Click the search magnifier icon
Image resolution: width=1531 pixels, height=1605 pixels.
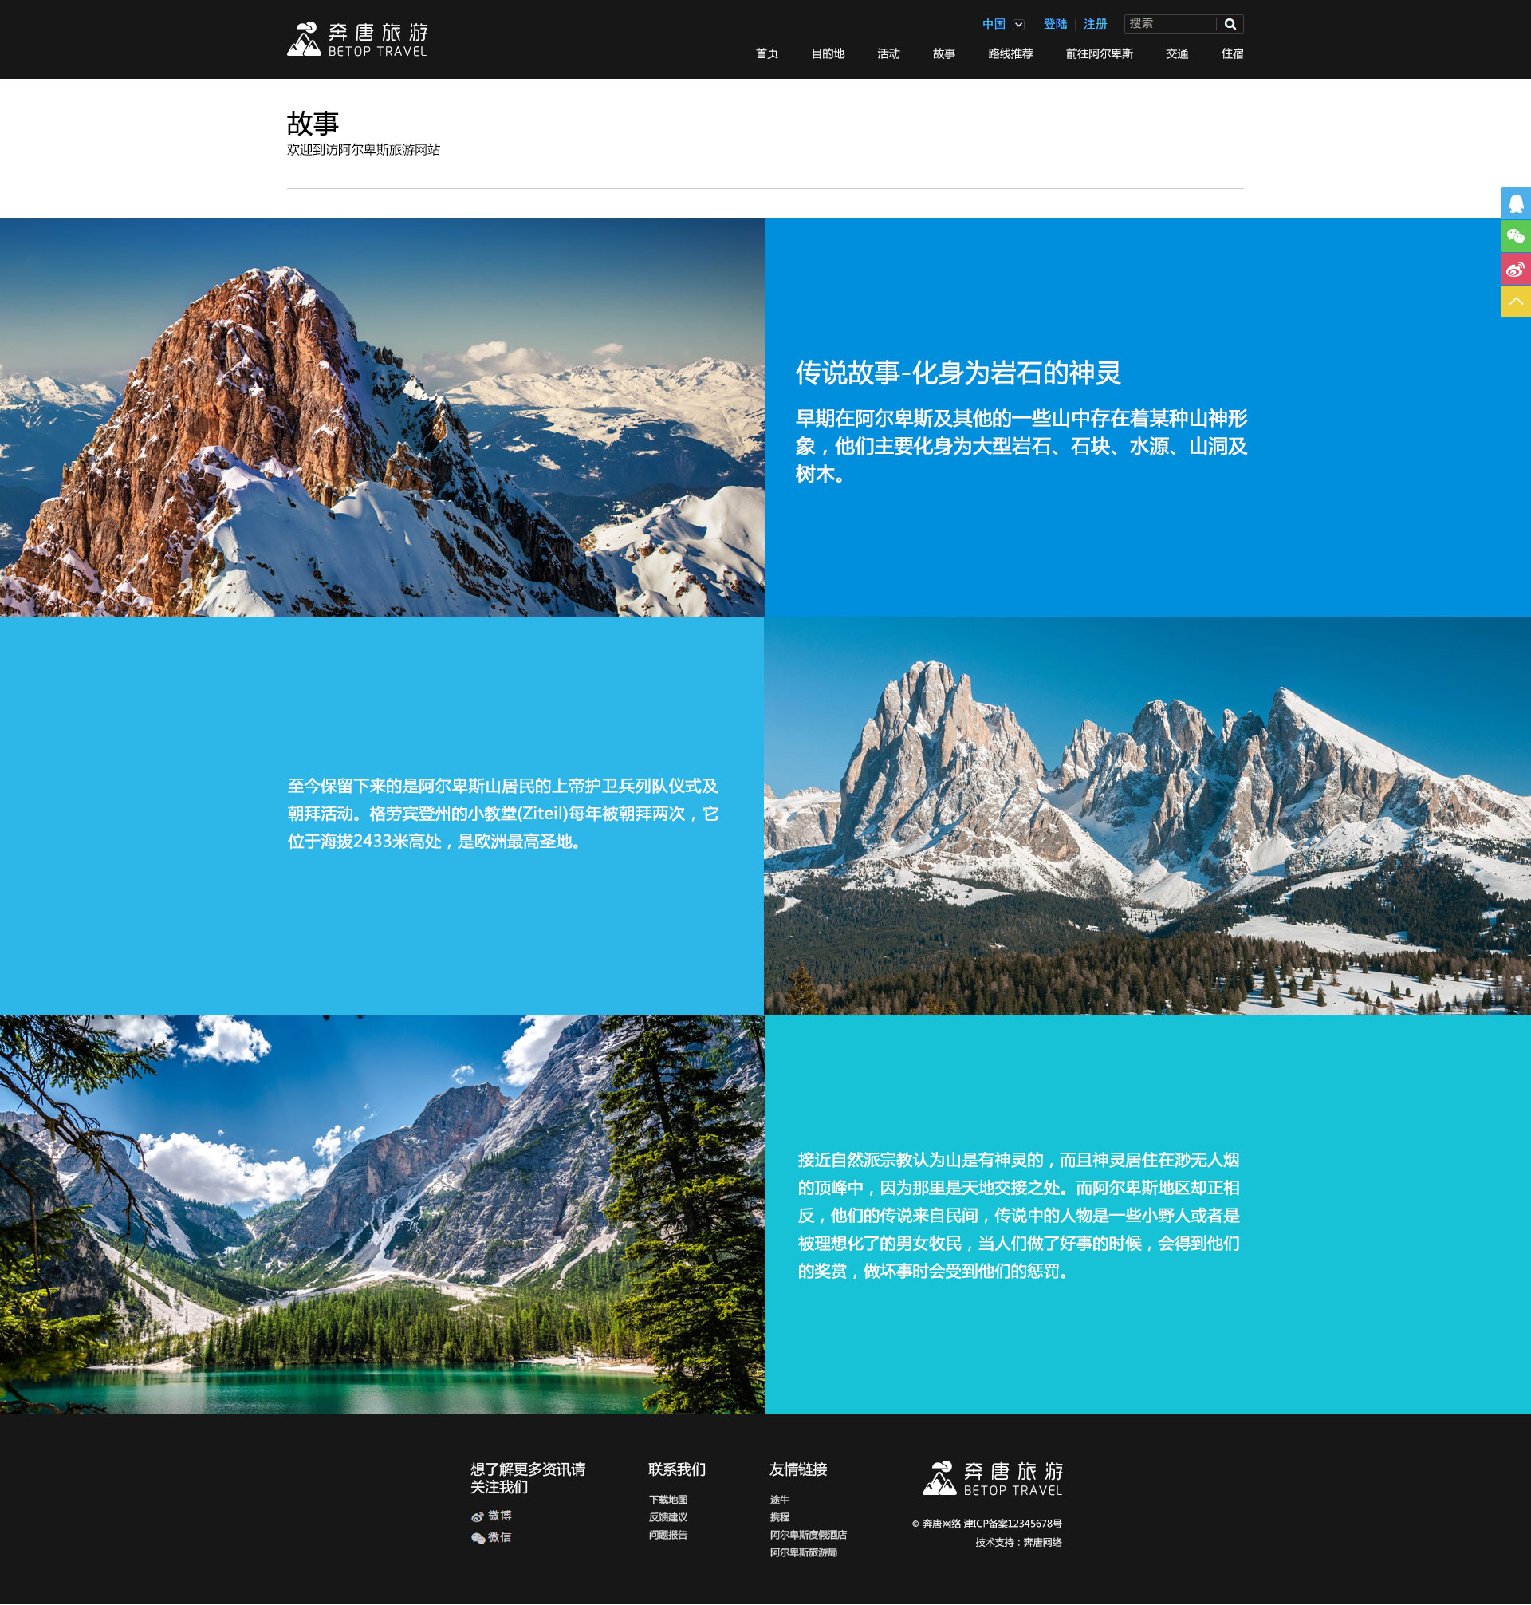(x=1231, y=25)
